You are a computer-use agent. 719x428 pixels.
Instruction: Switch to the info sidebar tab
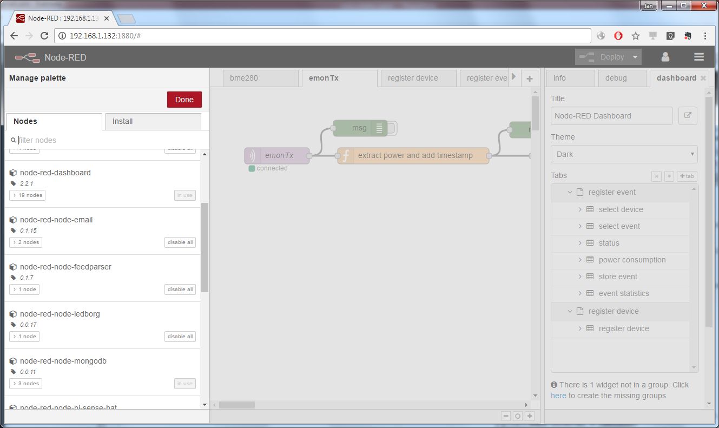(x=570, y=78)
